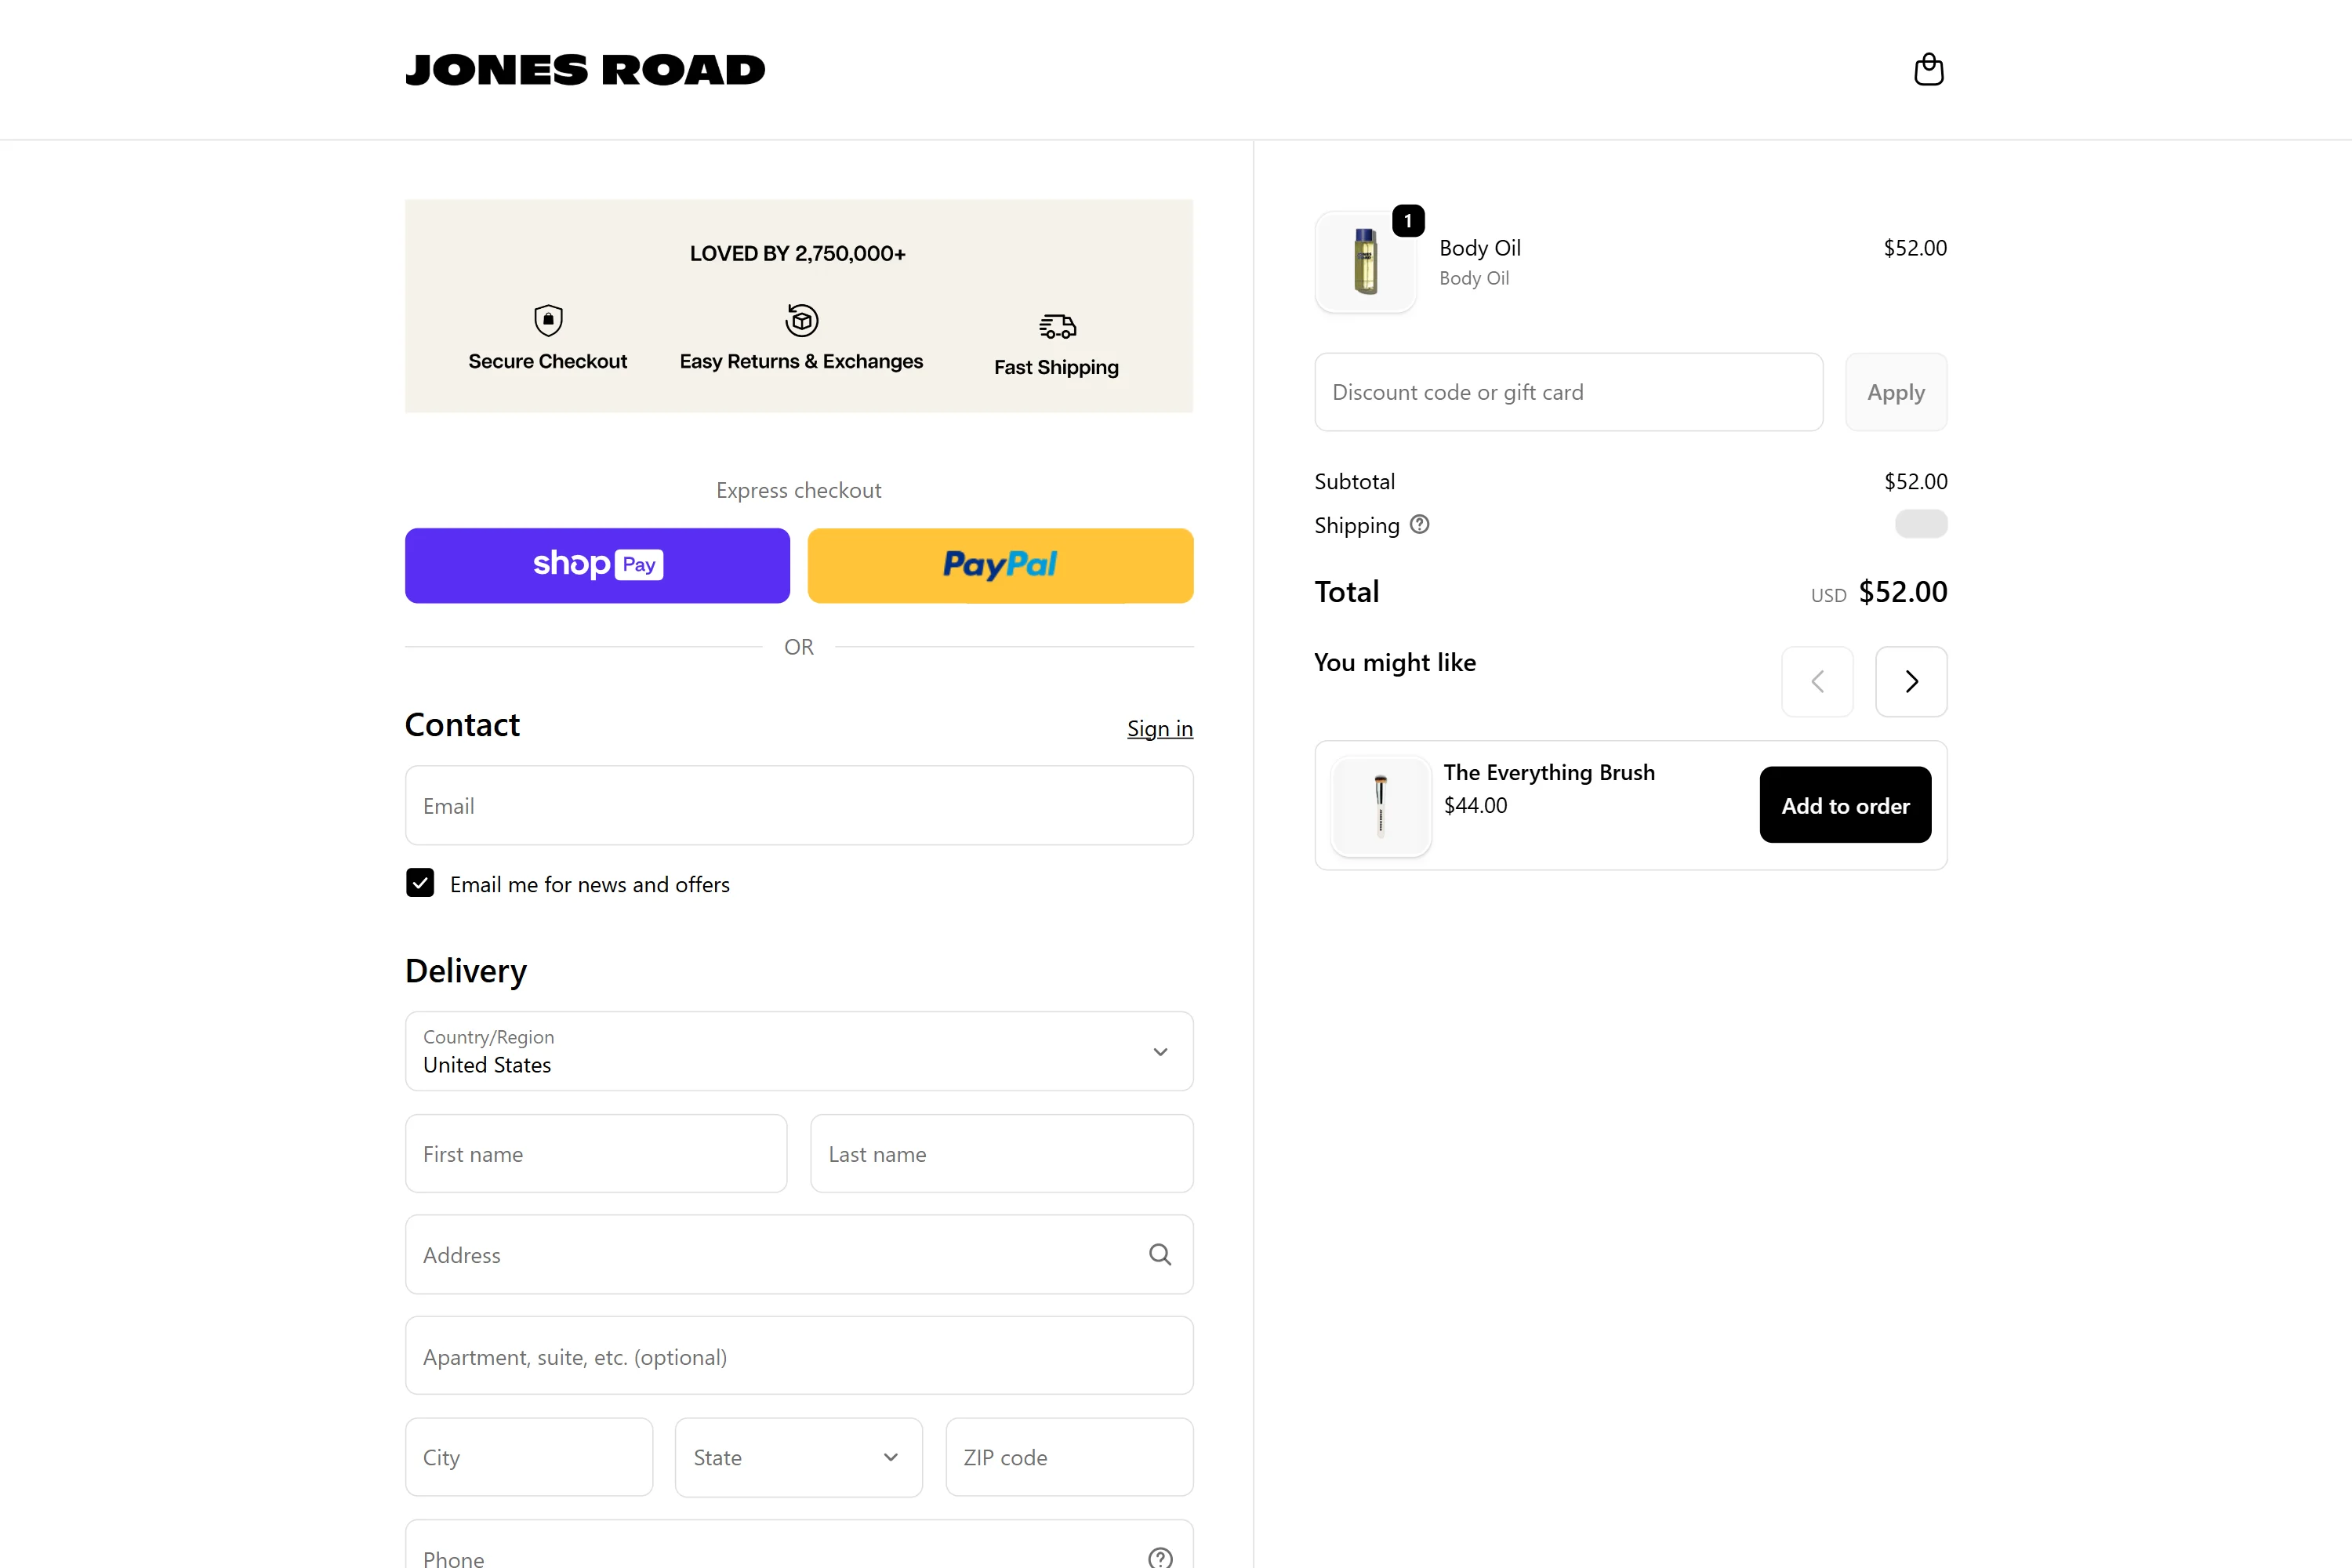Click the Secure Checkout shield icon
Image resolution: width=2352 pixels, height=1568 pixels.
coord(548,320)
